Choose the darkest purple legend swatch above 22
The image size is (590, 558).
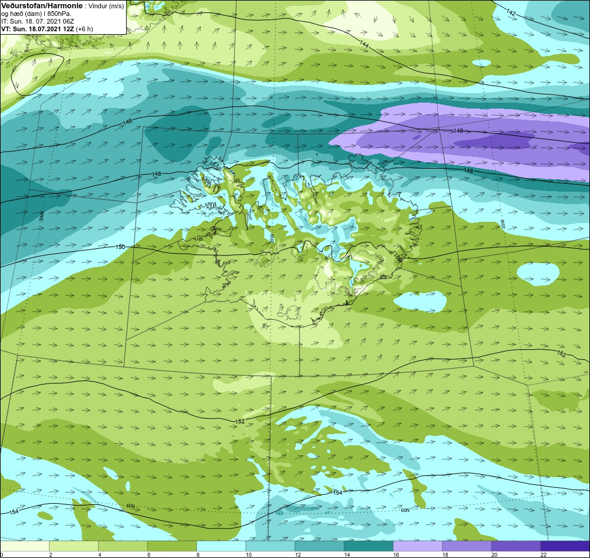pyautogui.click(x=565, y=546)
